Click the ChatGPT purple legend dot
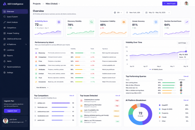 click(160, 105)
